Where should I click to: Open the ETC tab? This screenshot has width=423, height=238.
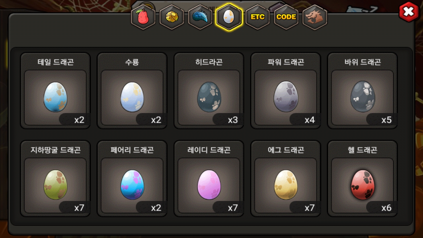click(257, 17)
